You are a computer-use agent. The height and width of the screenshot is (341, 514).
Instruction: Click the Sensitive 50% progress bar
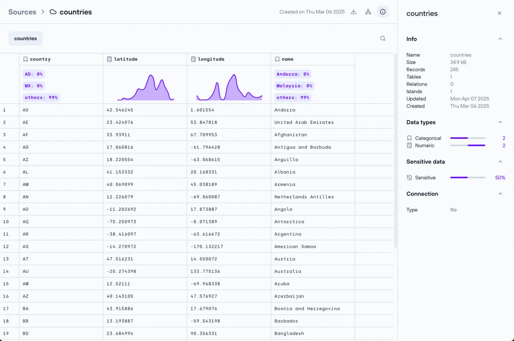pos(467,178)
